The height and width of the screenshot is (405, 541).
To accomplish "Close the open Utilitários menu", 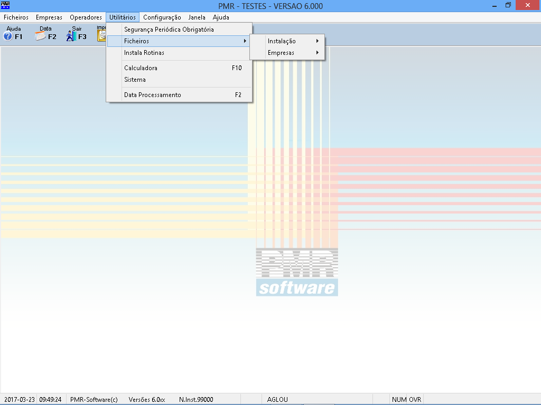I will 123,17.
